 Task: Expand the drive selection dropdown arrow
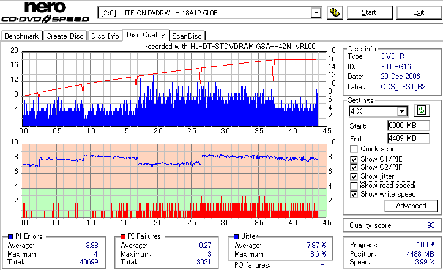[x=316, y=13]
